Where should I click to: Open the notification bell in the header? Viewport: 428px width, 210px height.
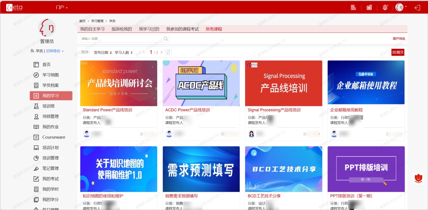385,7
